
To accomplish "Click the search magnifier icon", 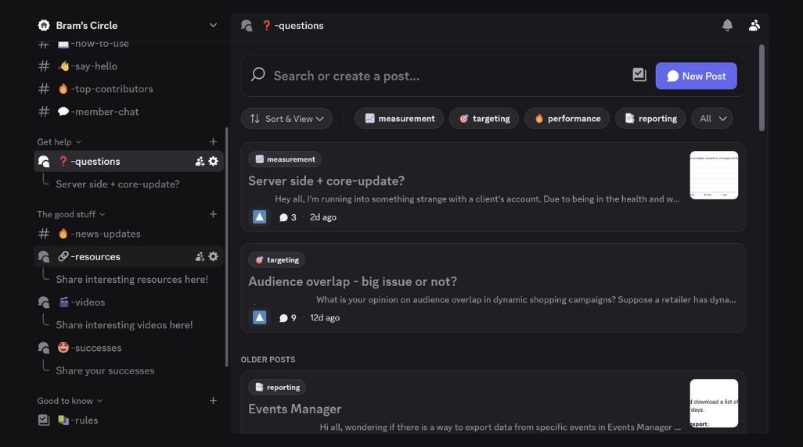I will 258,75.
